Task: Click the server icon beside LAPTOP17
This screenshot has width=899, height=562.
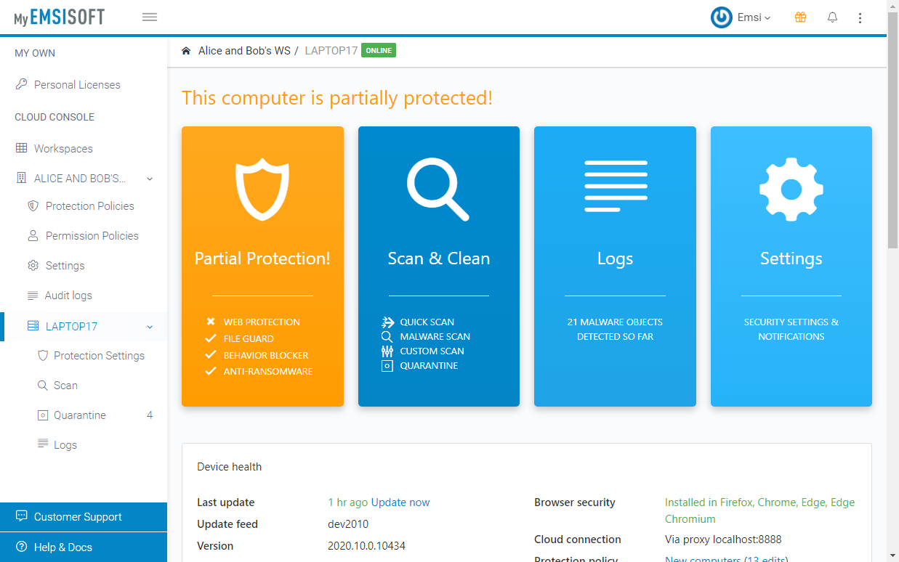Action: [x=33, y=326]
